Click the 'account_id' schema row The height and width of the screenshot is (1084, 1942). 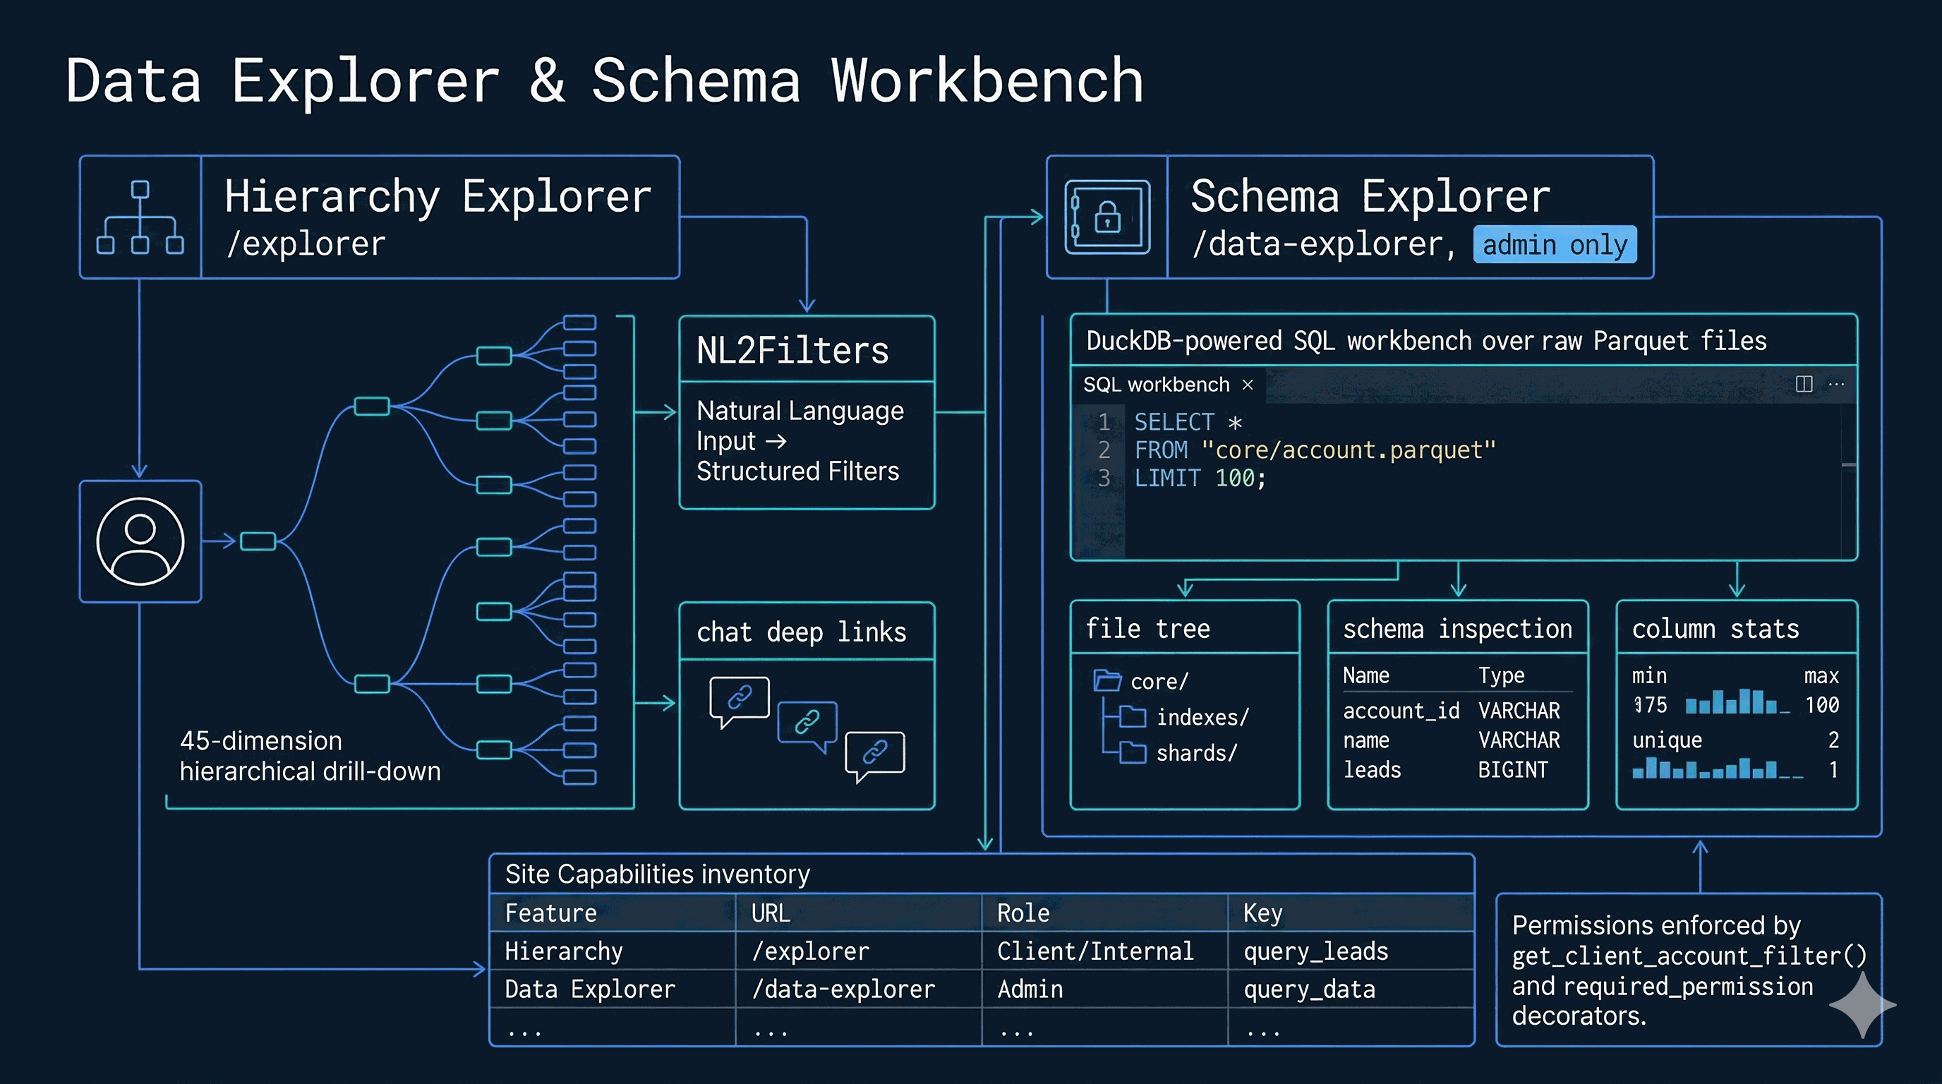click(1452, 711)
